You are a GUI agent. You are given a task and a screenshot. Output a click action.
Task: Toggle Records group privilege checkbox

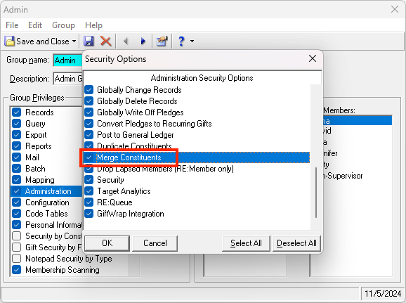[x=17, y=112]
